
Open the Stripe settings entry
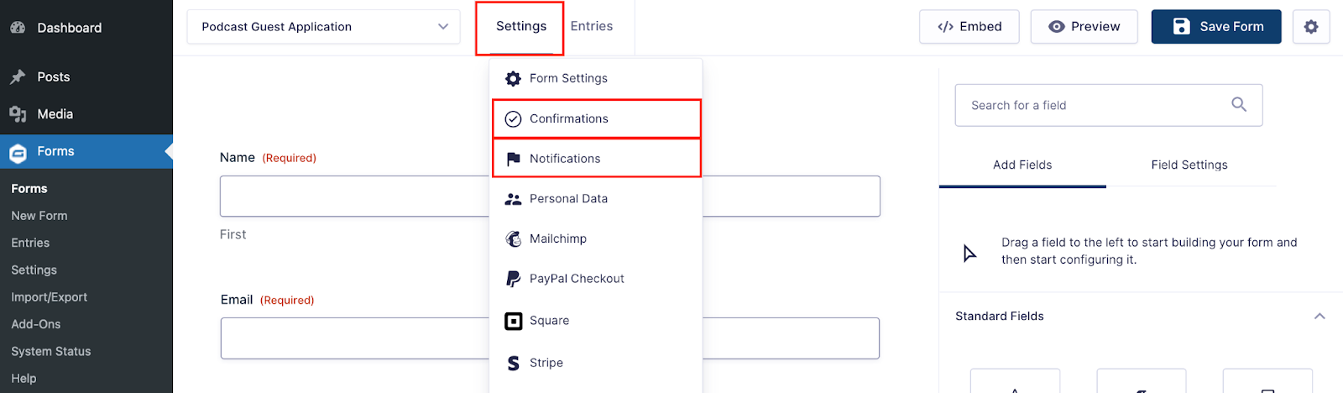coord(595,363)
